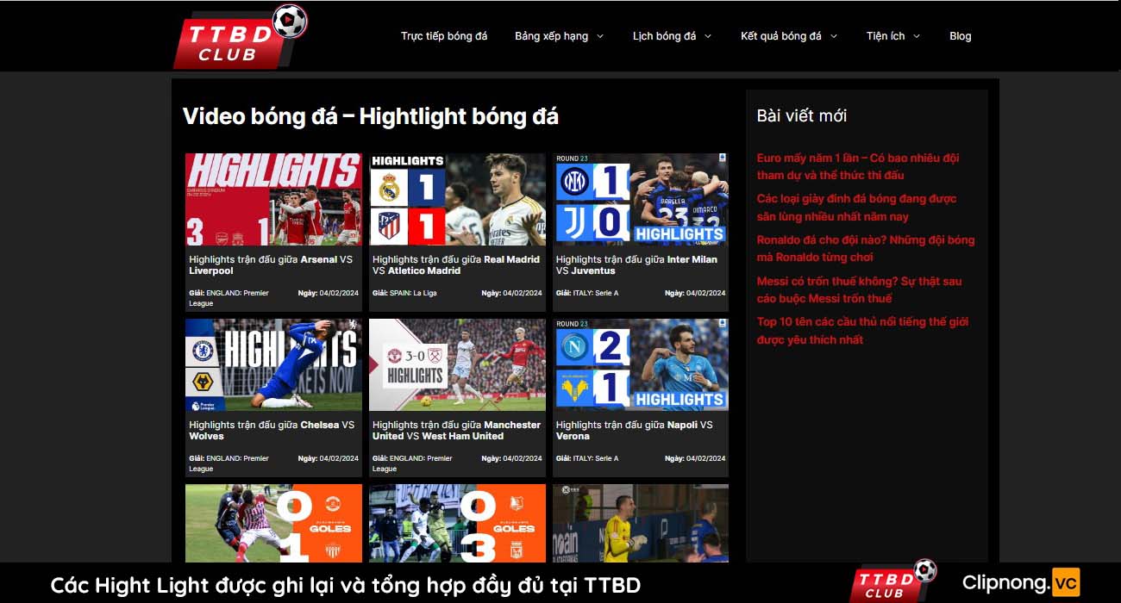The height and width of the screenshot is (603, 1121).
Task: Click Manchester United VS West Ham United title
Action: pyautogui.click(x=457, y=430)
